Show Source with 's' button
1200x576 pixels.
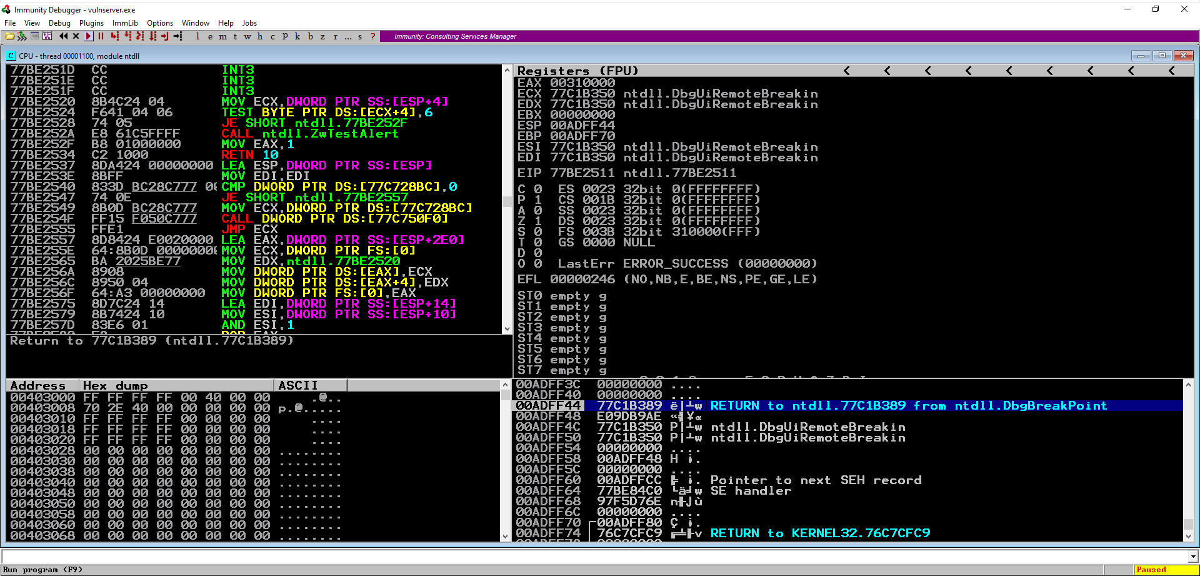(360, 36)
